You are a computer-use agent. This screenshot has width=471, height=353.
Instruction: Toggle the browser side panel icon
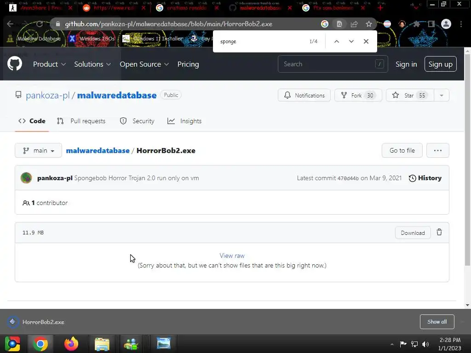431,24
